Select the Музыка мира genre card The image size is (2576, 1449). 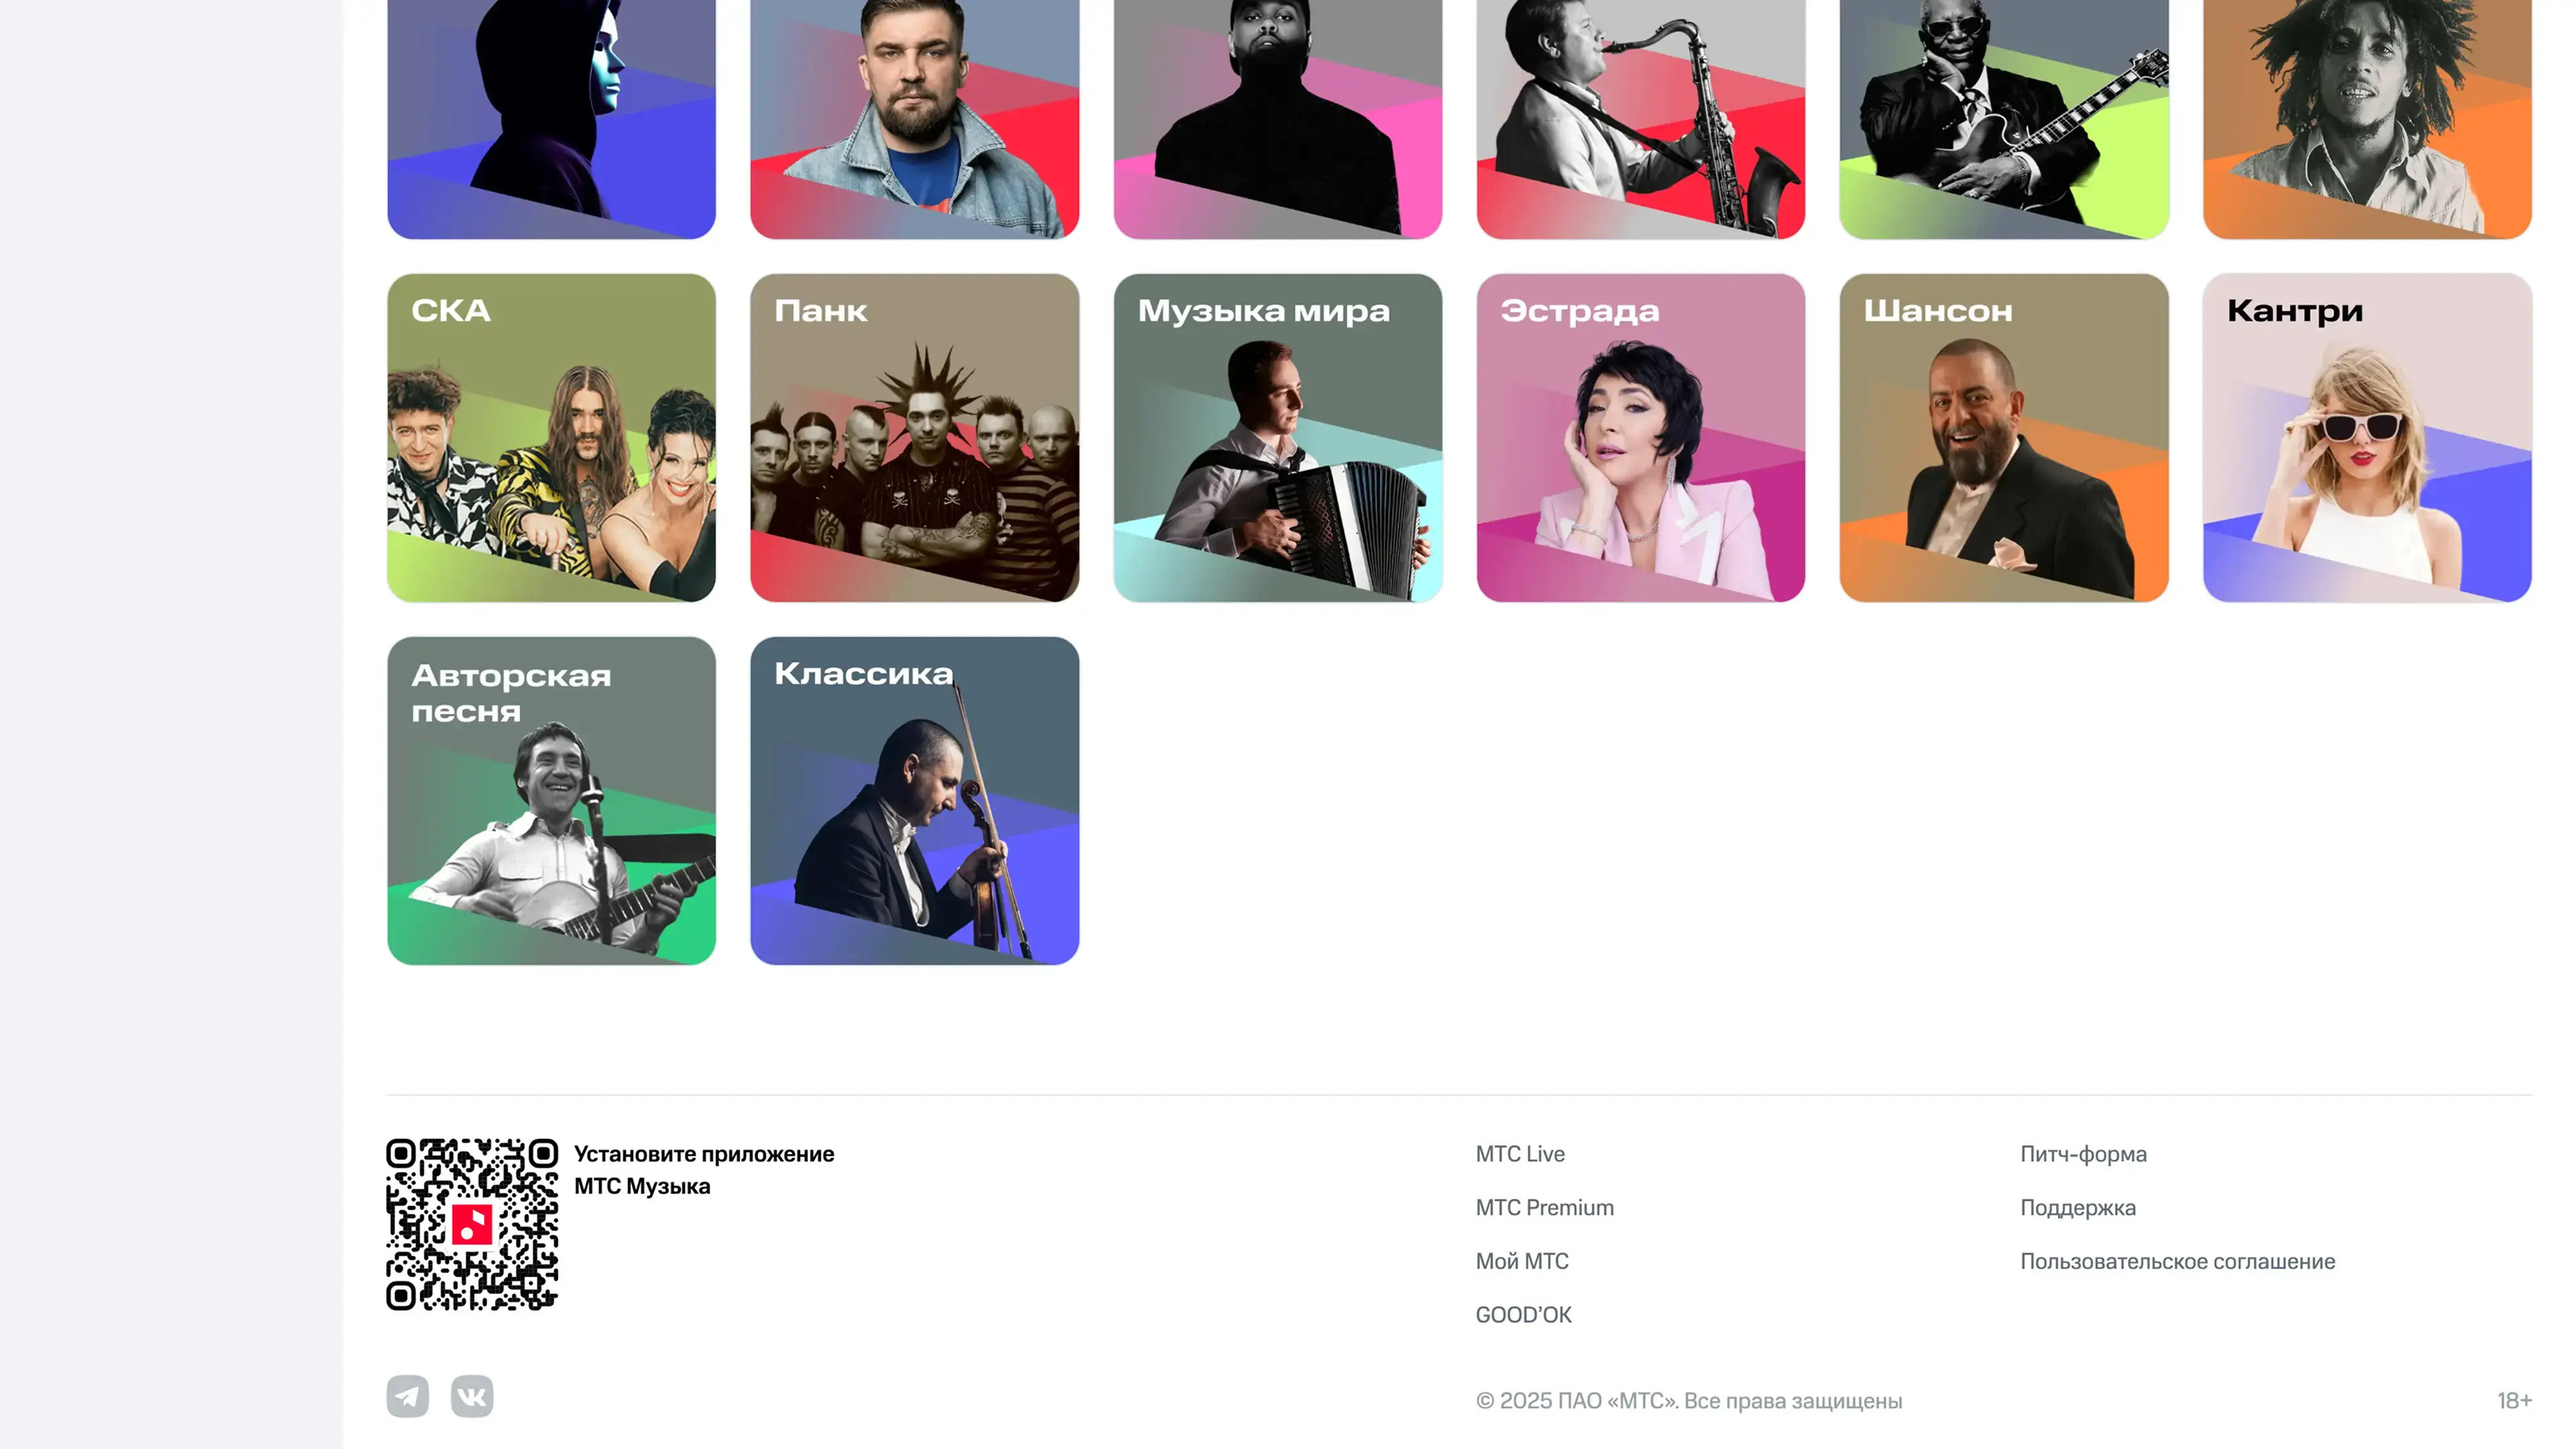pyautogui.click(x=1278, y=438)
